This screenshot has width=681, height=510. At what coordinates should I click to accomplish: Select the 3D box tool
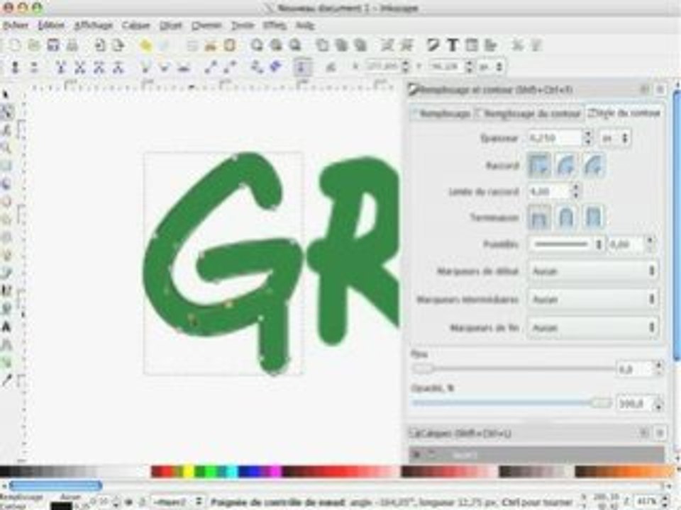pyautogui.click(x=6, y=184)
